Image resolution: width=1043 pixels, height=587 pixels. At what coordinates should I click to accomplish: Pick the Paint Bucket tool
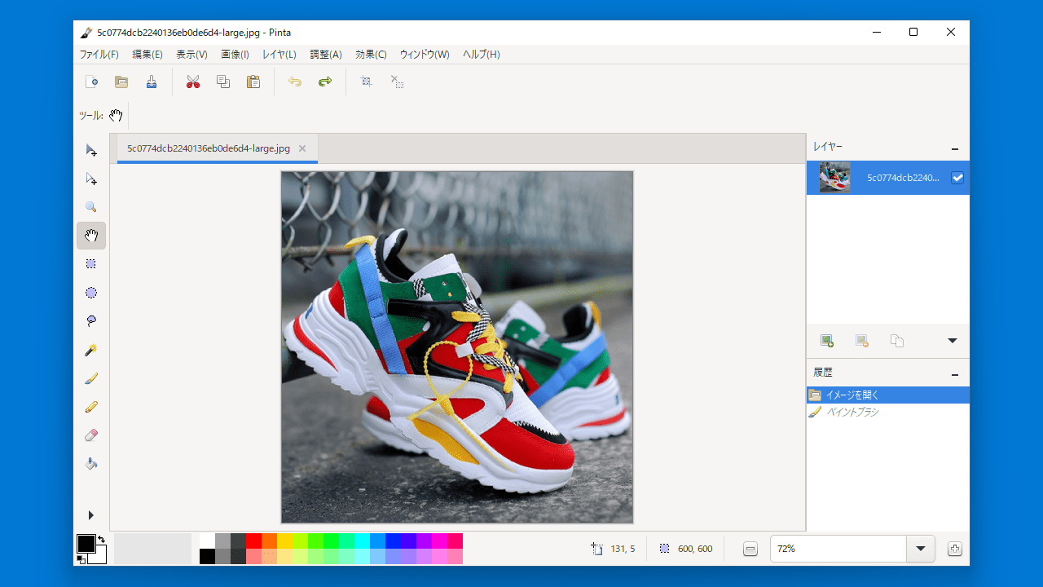(91, 464)
